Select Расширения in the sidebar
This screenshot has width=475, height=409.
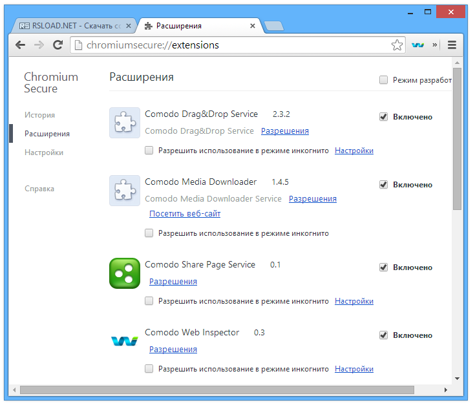point(47,134)
